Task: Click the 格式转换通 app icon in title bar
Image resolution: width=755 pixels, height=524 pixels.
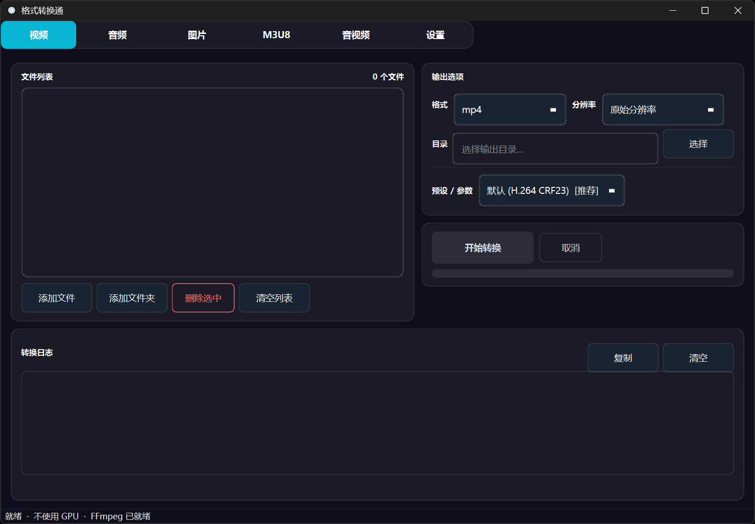Action: point(12,10)
